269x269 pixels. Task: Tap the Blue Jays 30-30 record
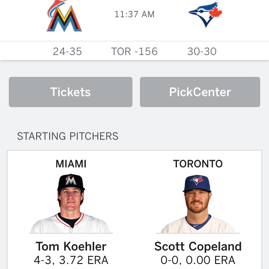tap(202, 51)
